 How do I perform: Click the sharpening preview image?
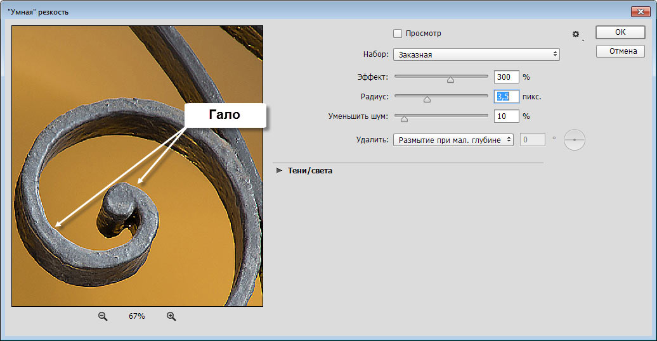(x=138, y=166)
